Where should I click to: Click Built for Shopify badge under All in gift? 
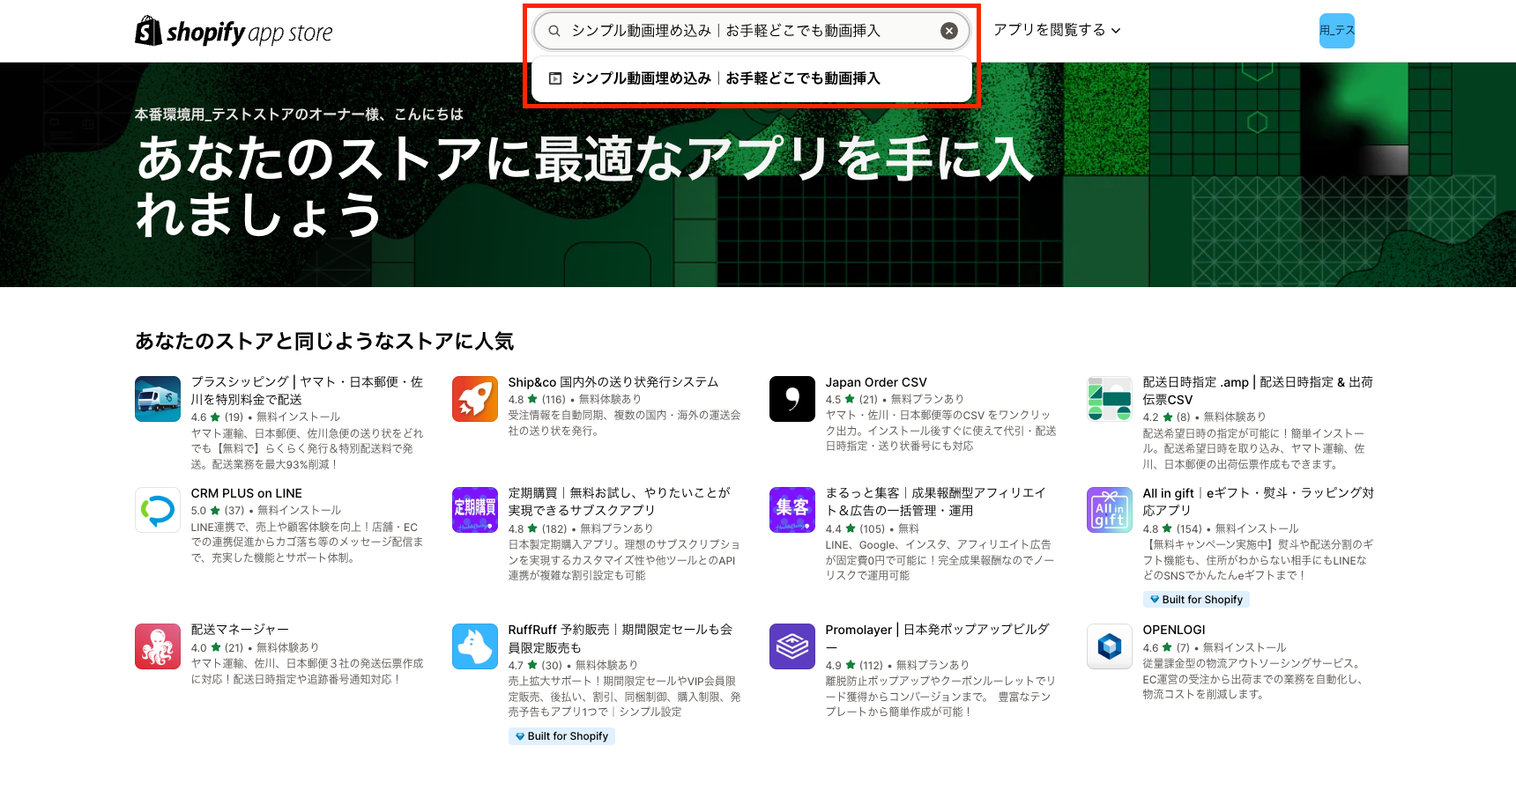click(1196, 600)
